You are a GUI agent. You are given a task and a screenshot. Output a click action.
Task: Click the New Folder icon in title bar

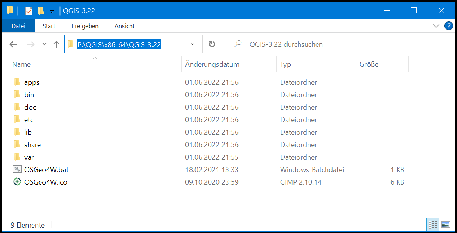tap(41, 11)
